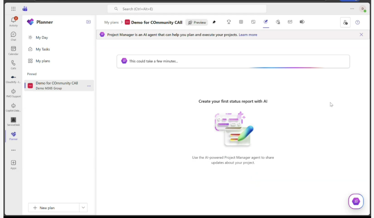Click the Planner heading logo

30,22
